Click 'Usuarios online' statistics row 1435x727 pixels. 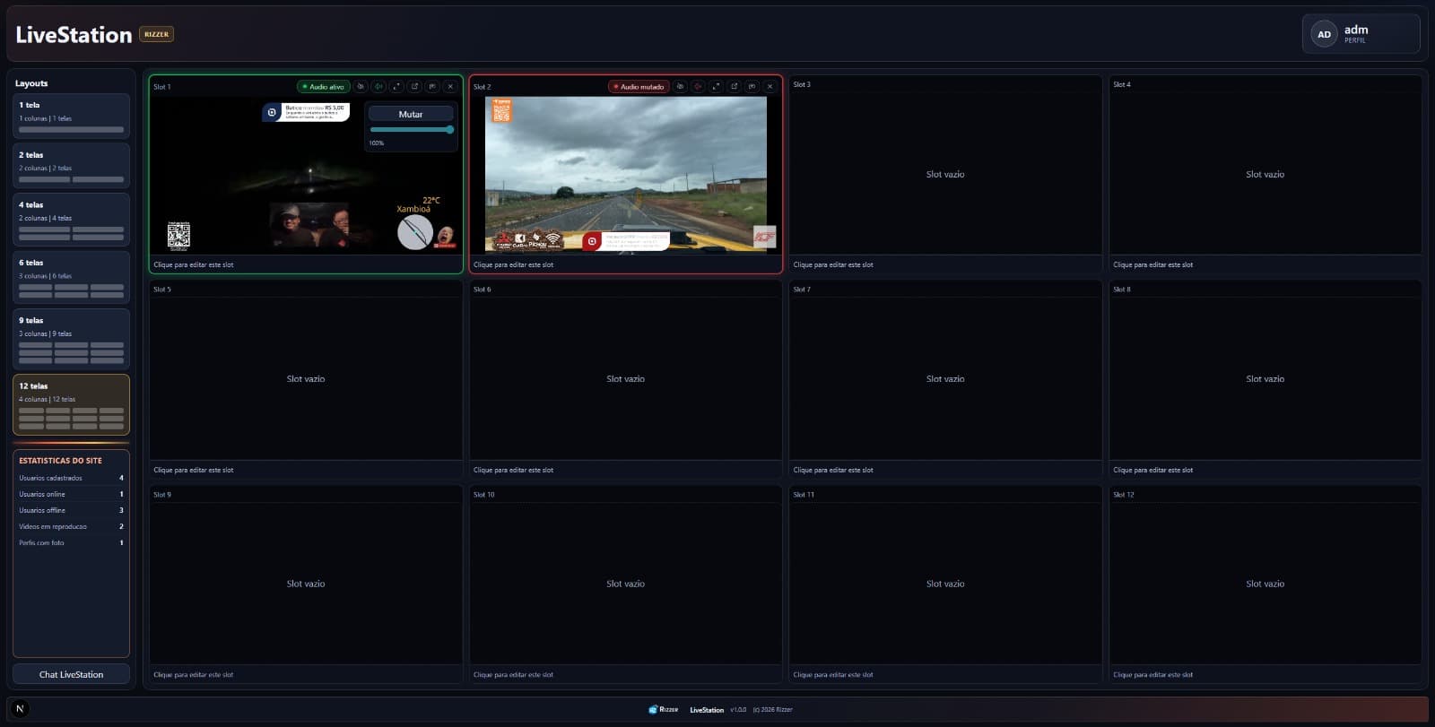pos(71,494)
